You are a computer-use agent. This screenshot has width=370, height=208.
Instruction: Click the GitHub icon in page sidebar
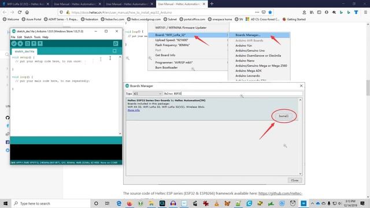(8, 118)
